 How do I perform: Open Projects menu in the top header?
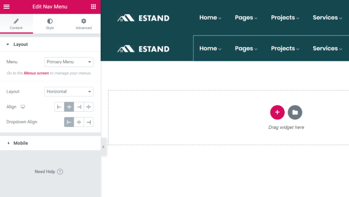[x=285, y=18]
